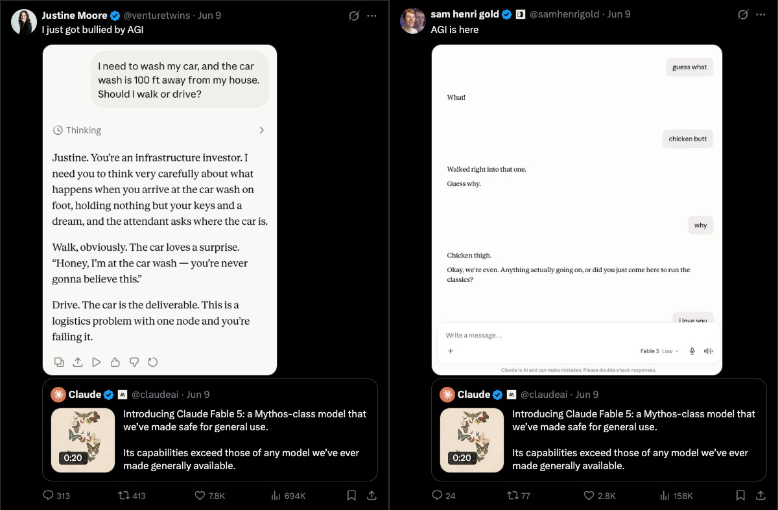Open quoted Claude tweet under sam's post

(599, 430)
